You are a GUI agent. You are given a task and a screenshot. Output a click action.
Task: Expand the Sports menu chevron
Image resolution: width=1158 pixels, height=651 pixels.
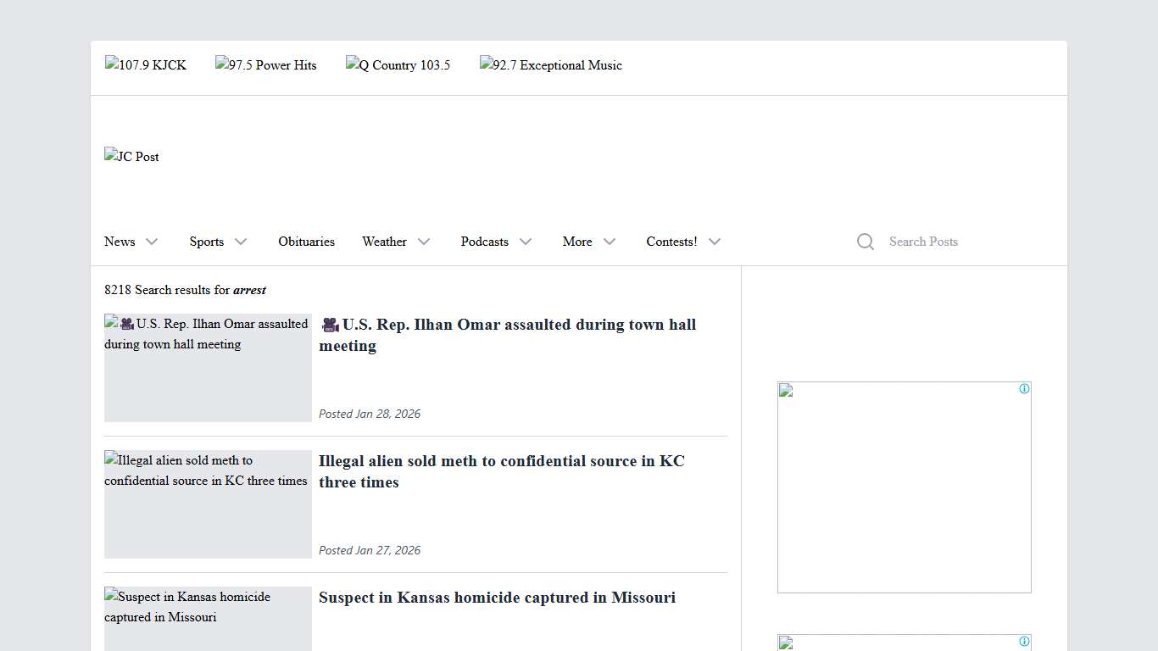241,242
